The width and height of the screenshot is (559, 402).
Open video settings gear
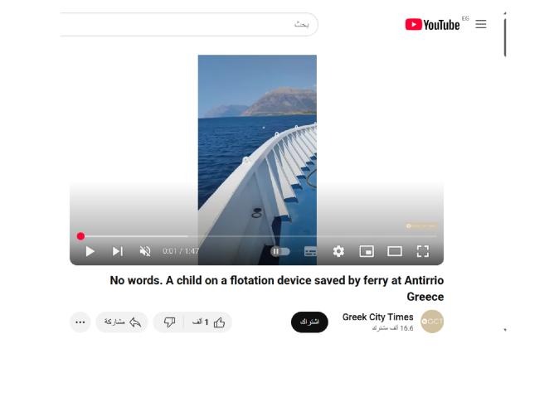(338, 252)
